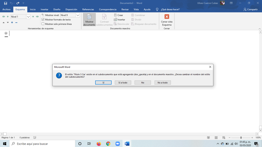Click Sí in the Microsoft Word dialog

tap(103, 83)
